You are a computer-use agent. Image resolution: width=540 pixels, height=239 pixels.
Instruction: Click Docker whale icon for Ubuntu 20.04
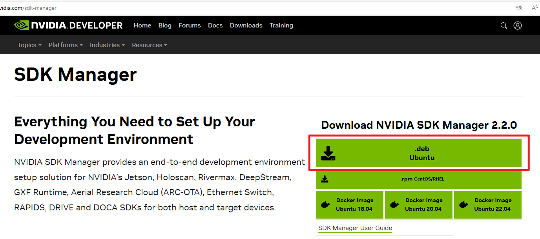394,204
